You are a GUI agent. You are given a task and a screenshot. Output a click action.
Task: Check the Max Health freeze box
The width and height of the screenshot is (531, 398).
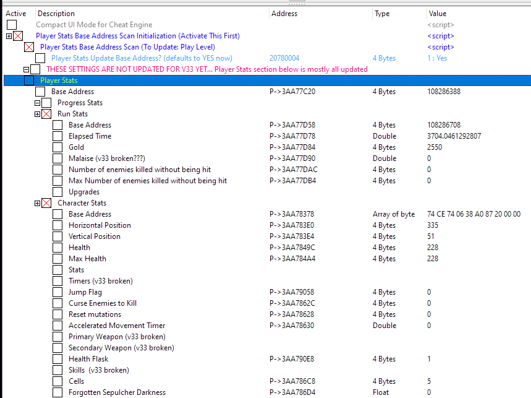coord(57,259)
